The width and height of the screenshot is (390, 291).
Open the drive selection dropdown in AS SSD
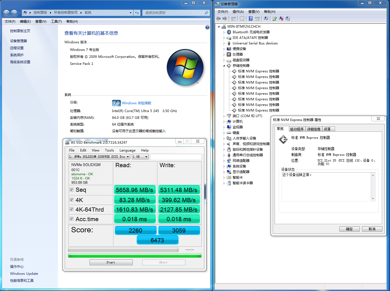point(99,157)
